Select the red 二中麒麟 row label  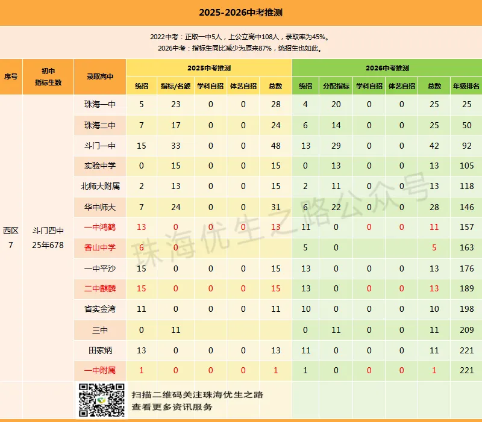click(x=100, y=289)
